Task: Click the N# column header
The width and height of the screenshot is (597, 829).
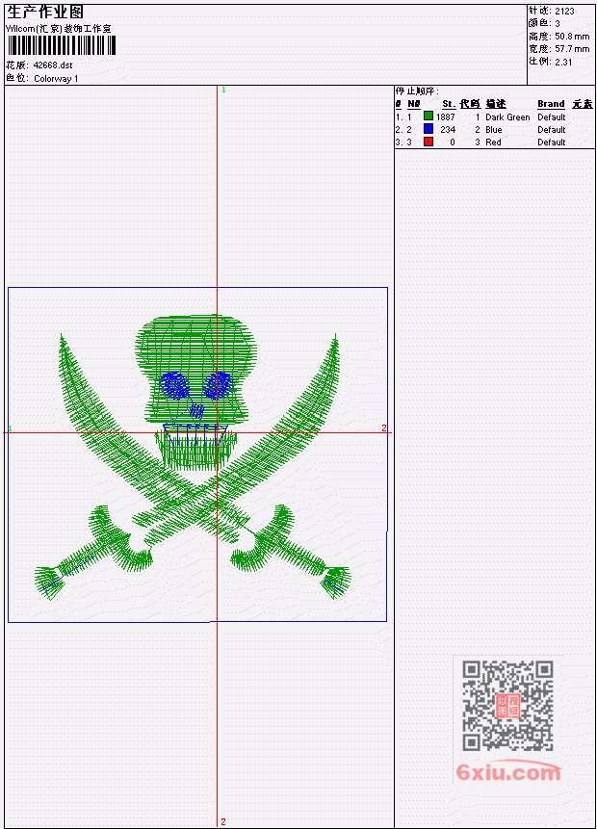Action: [x=413, y=104]
